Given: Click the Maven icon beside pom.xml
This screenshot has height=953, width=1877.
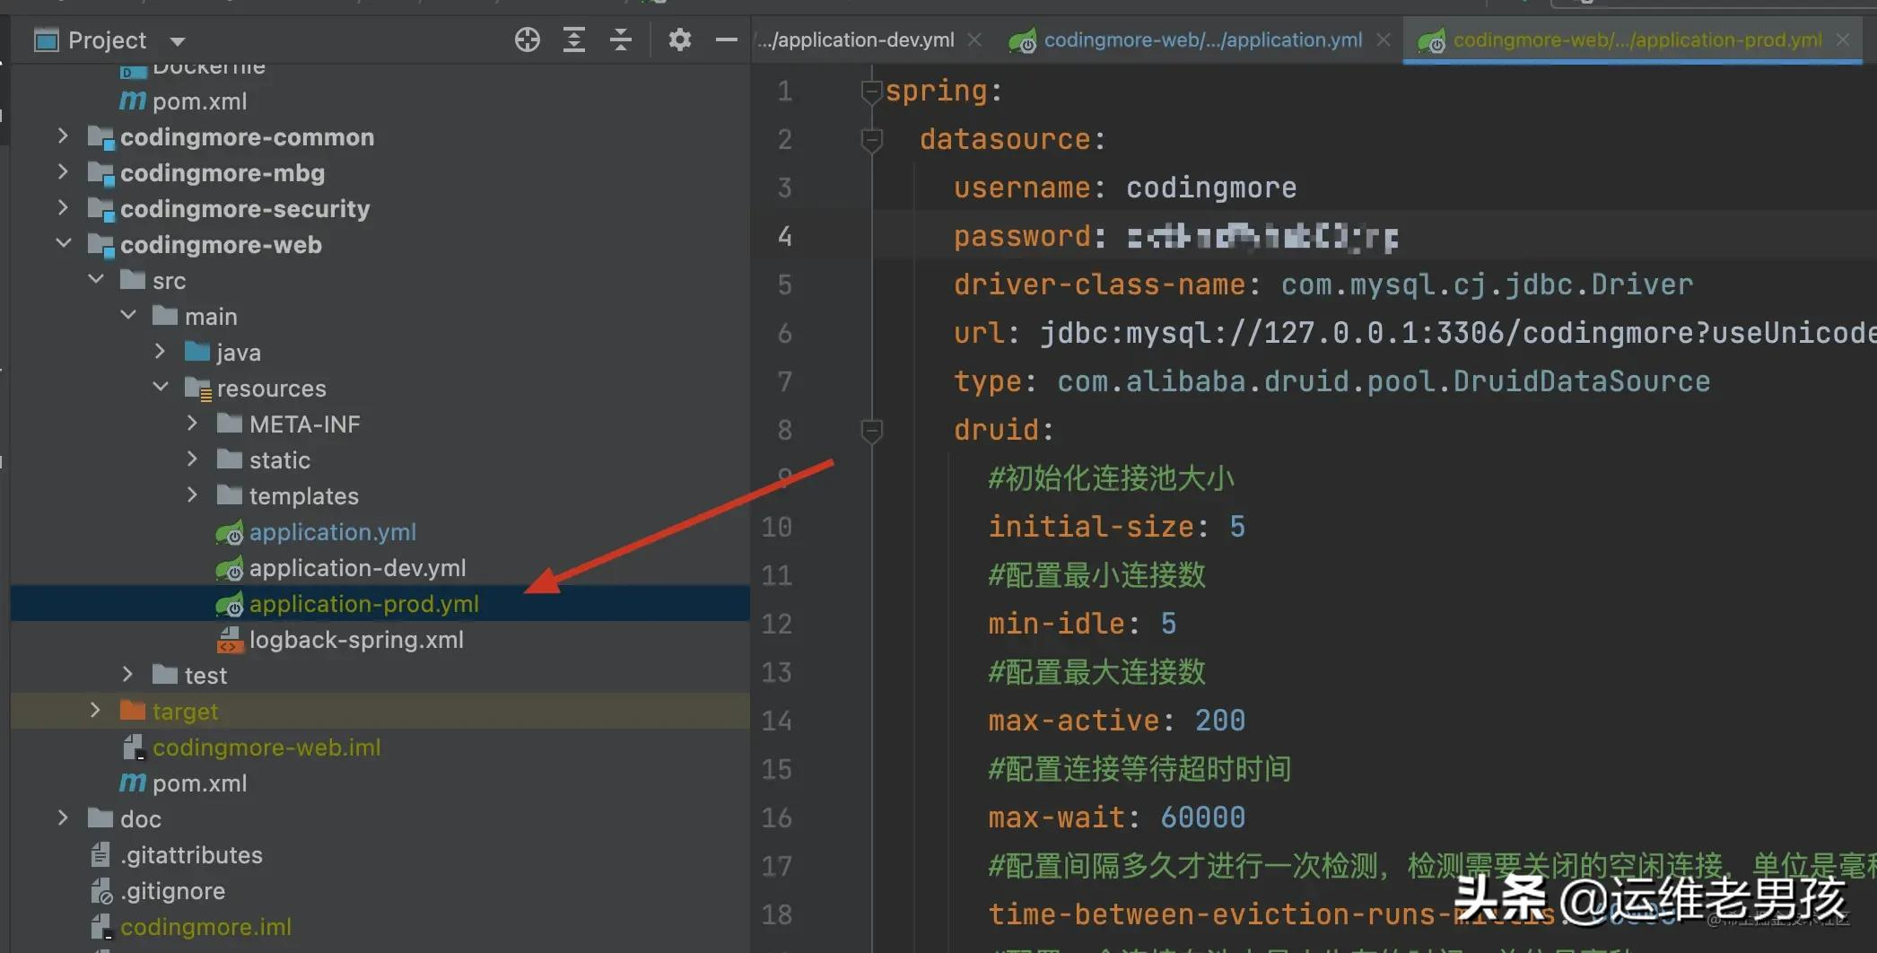Looking at the screenshot, I should [131, 101].
